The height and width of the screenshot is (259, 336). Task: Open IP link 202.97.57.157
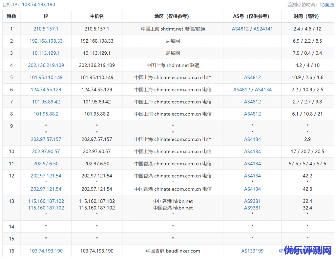click(x=46, y=139)
